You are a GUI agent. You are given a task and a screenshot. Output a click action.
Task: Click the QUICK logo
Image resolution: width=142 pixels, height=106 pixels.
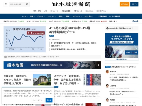(x=135, y=21)
